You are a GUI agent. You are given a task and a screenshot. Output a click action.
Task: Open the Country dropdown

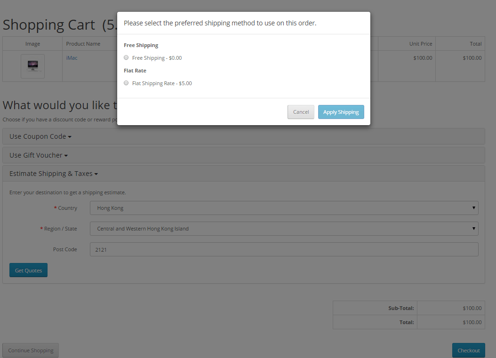(x=284, y=207)
